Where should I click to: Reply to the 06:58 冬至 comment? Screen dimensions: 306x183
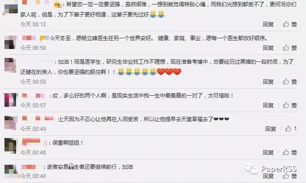click(269, 48)
